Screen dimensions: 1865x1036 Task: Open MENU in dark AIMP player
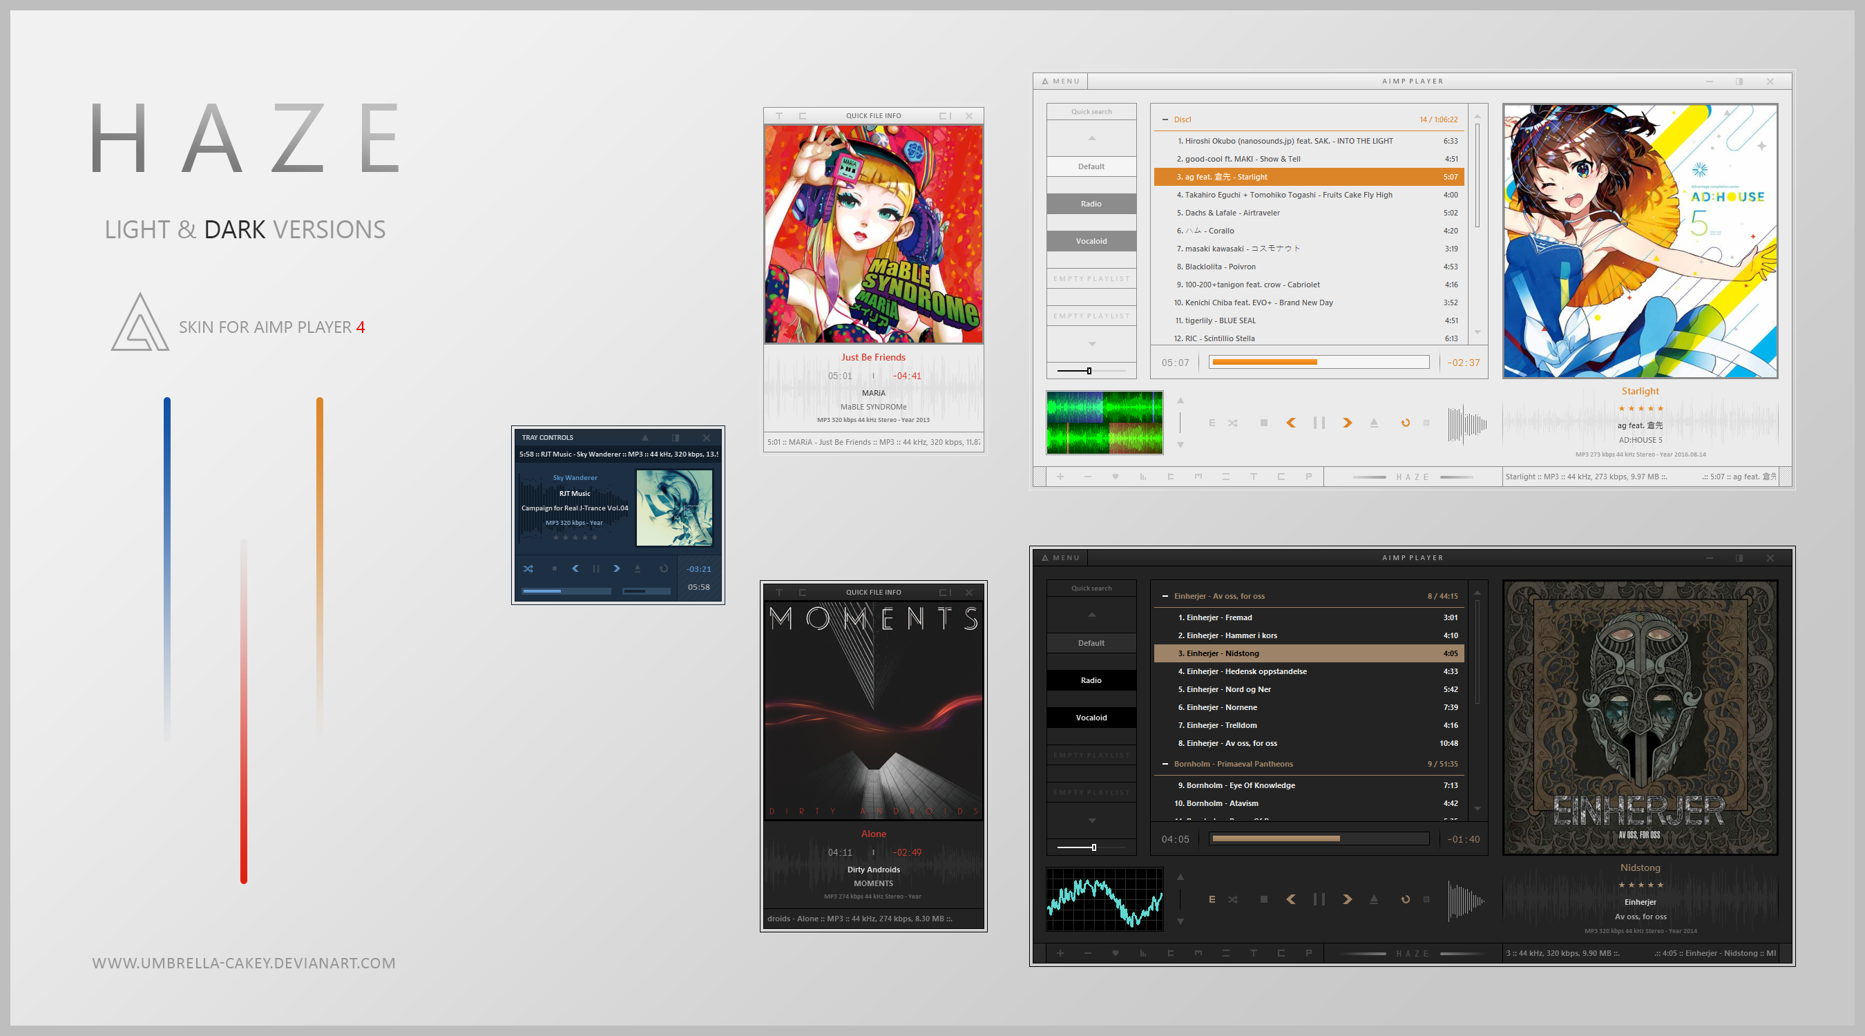[1061, 557]
